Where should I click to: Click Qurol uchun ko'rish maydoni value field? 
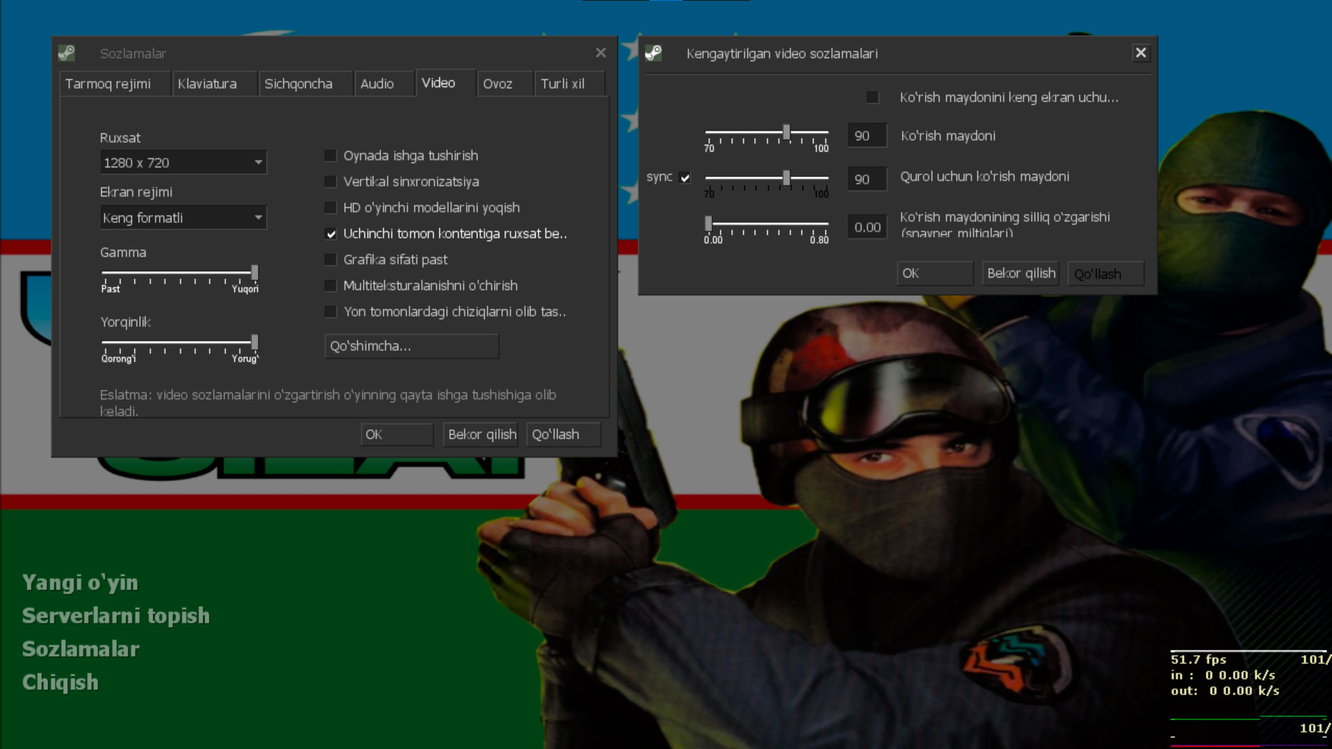tap(867, 179)
